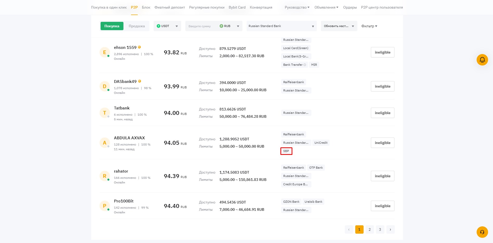The image size is (493, 243).
Task: Open the headset support chat icon
Action: click(482, 232)
